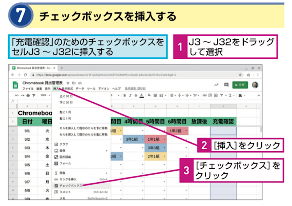The height and width of the screenshot is (206, 292).
Task: Open the comment history icon
Action: [x=226, y=85]
